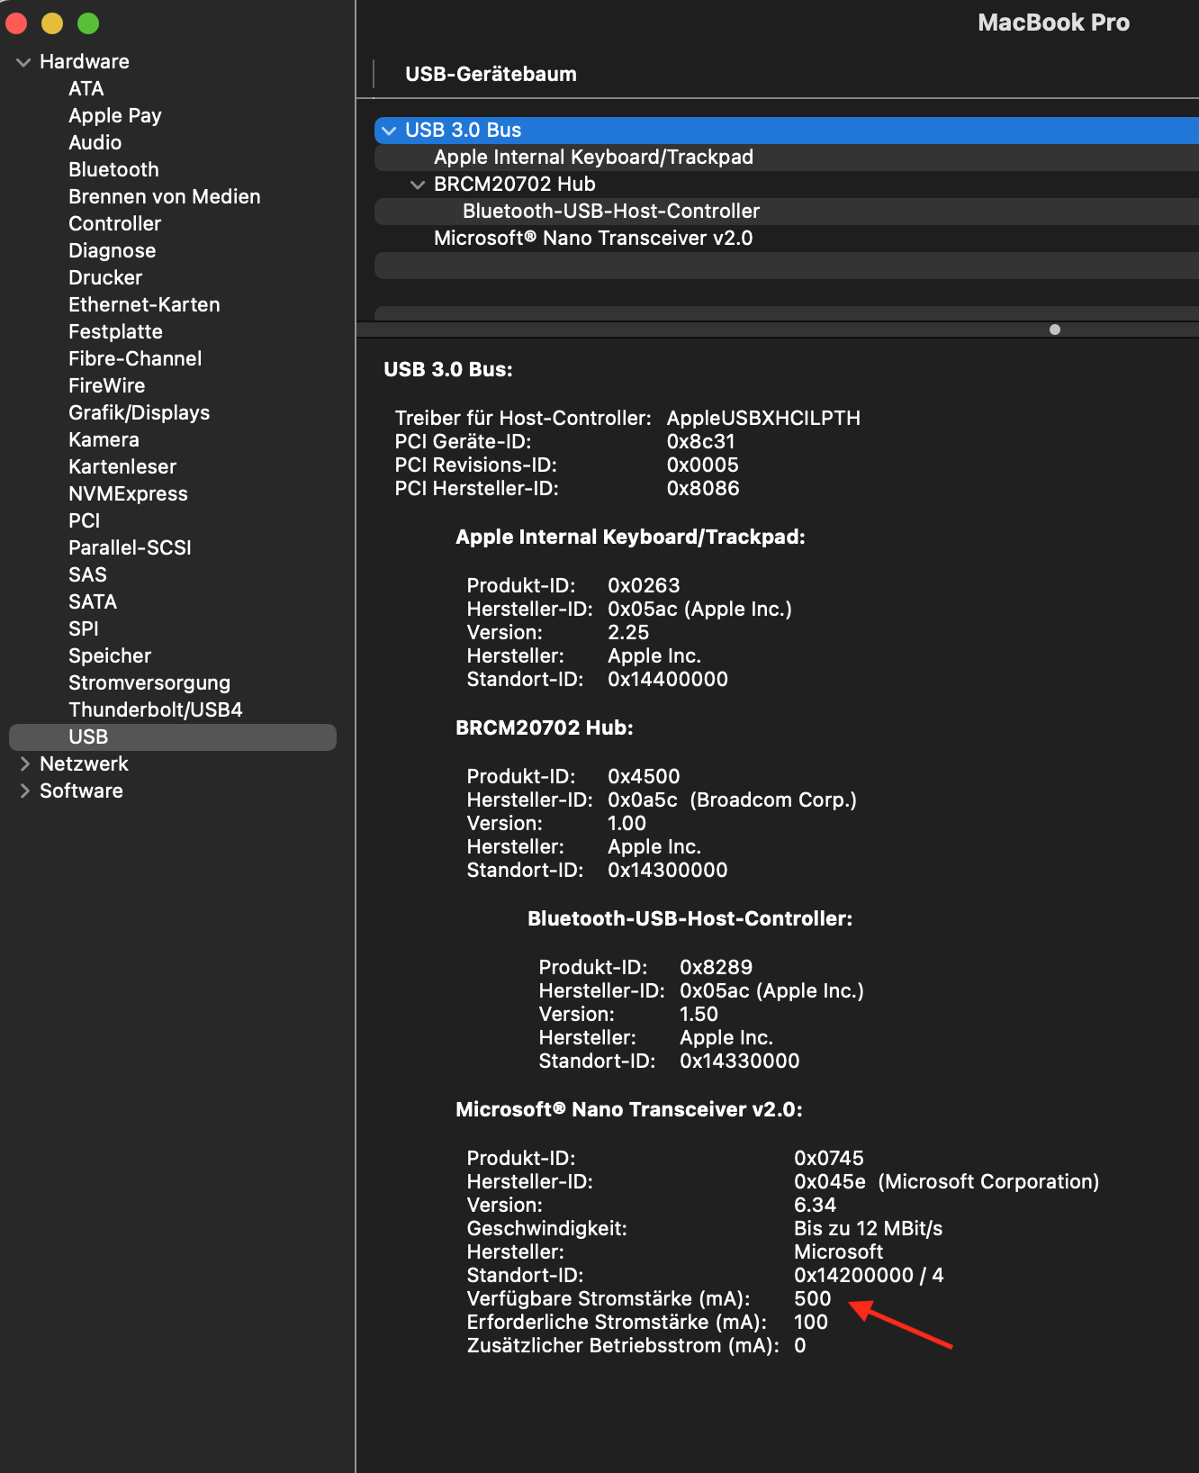Screen dimensions: 1199x1473
Task: Select Diagnose in the sidebar
Action: (113, 251)
